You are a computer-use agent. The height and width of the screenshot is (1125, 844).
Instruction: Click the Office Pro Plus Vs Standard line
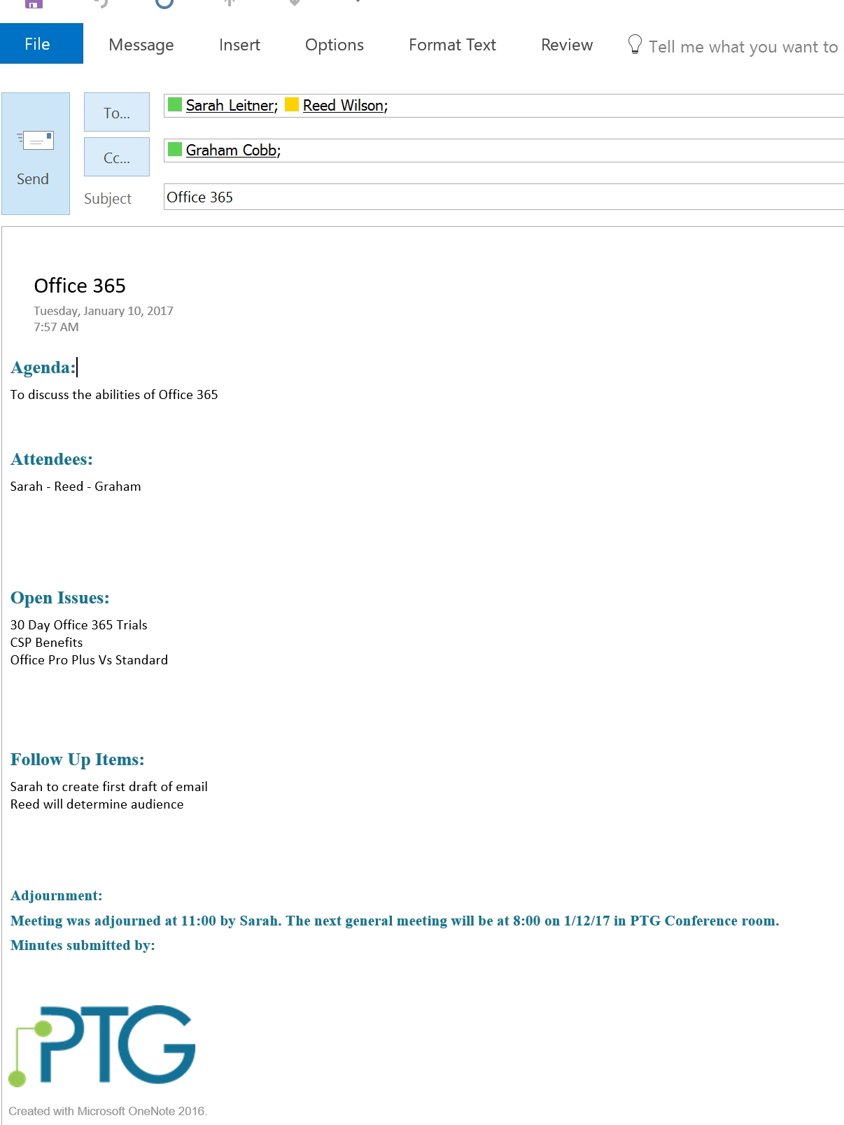tap(90, 660)
